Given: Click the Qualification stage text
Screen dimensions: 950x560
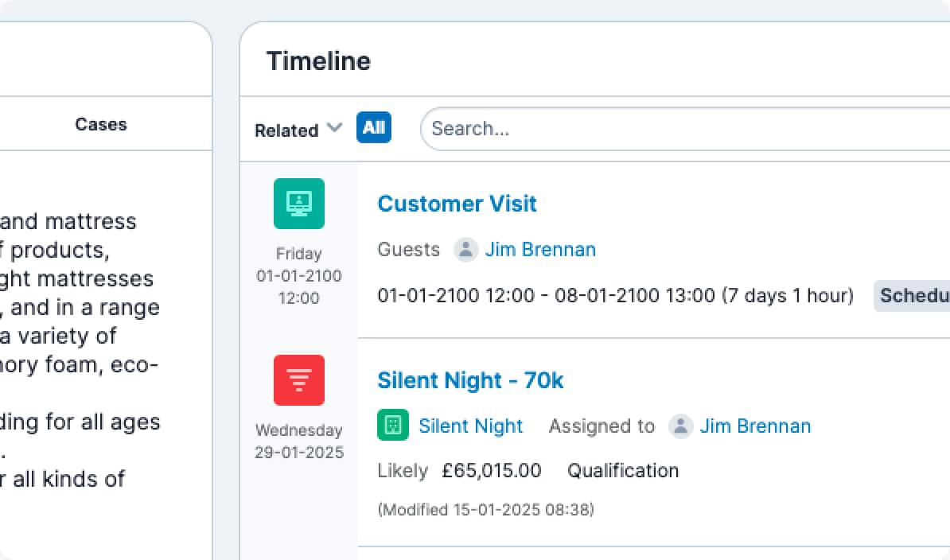Looking at the screenshot, I should 623,470.
